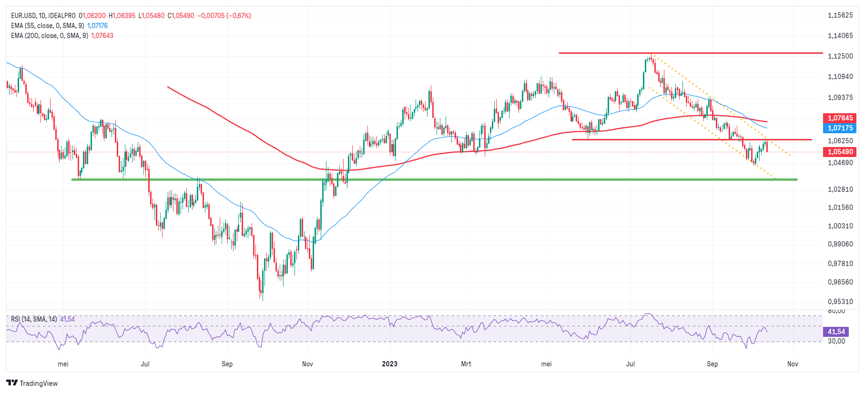This screenshot has width=865, height=393.
Task: Click the 1,12500 price axis label
Action: 840,56
